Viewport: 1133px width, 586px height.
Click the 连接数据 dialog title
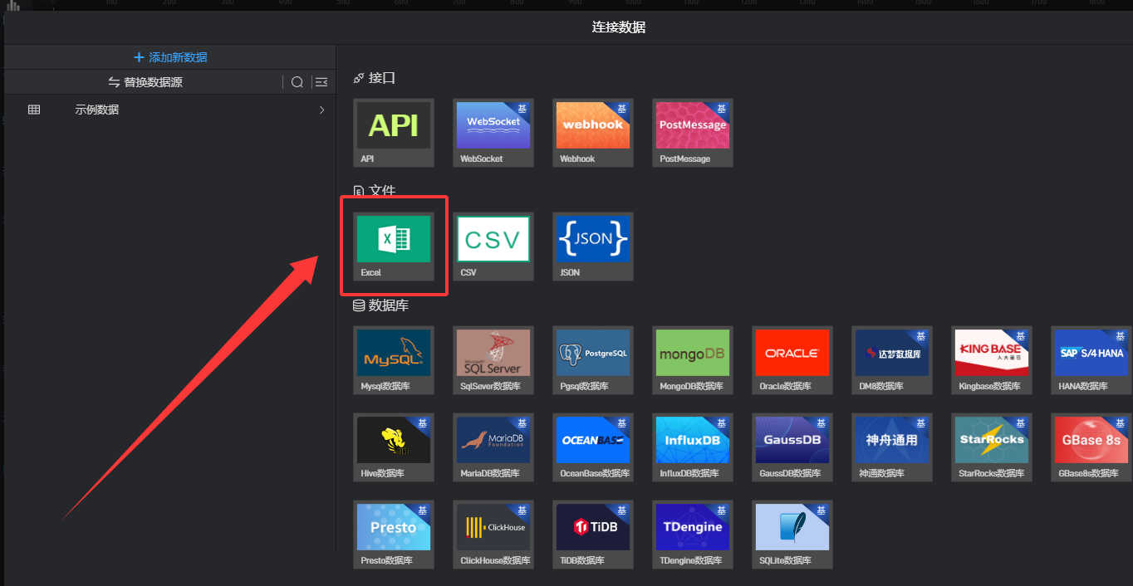pos(619,27)
